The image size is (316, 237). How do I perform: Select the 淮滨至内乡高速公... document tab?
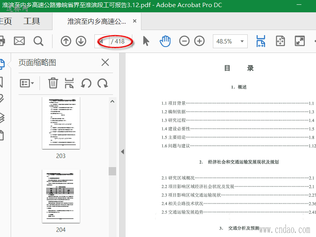97,21
